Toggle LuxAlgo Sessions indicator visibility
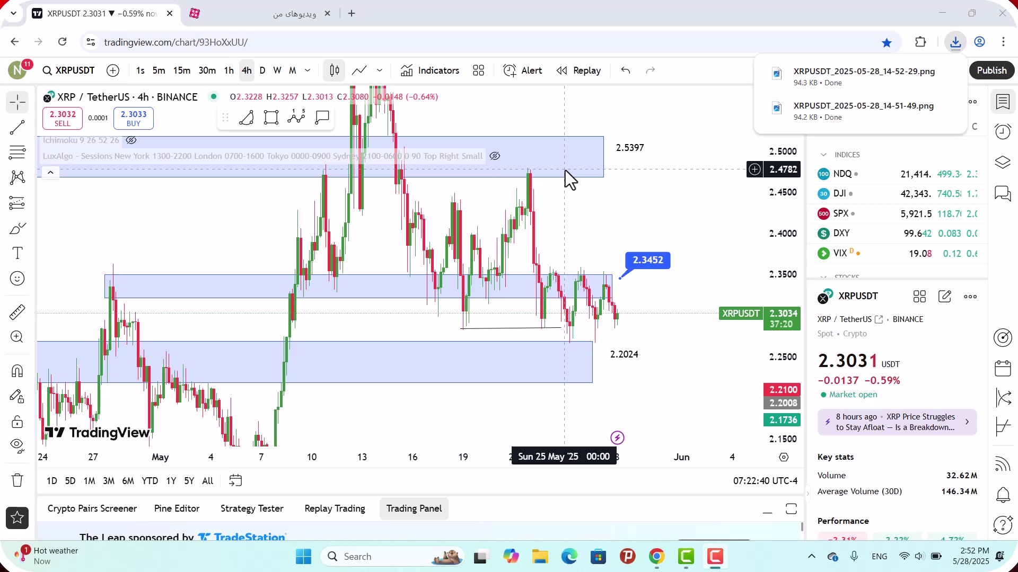Screen dimensions: 1018x572 click(x=495, y=156)
